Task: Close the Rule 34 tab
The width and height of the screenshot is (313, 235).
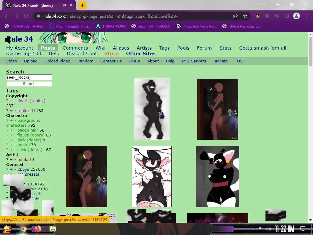Action: tap(71, 5)
